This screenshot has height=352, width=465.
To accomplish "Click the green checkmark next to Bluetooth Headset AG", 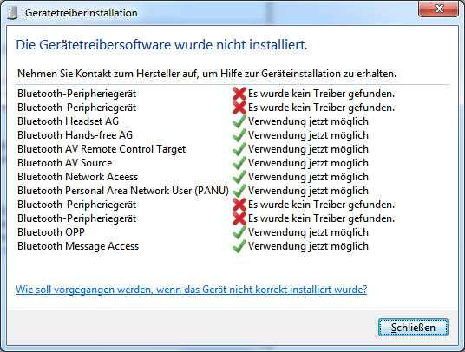I will (x=239, y=121).
